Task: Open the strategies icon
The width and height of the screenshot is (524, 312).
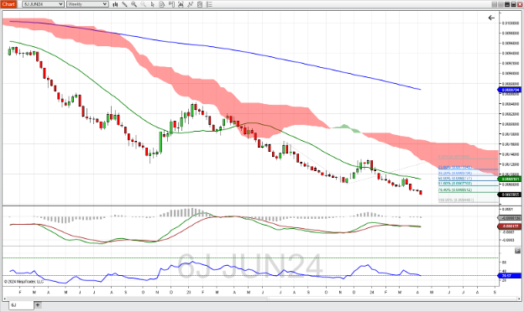Action: [x=200, y=4]
